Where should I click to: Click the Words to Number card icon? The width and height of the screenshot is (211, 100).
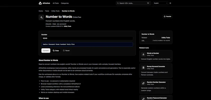[143, 54]
